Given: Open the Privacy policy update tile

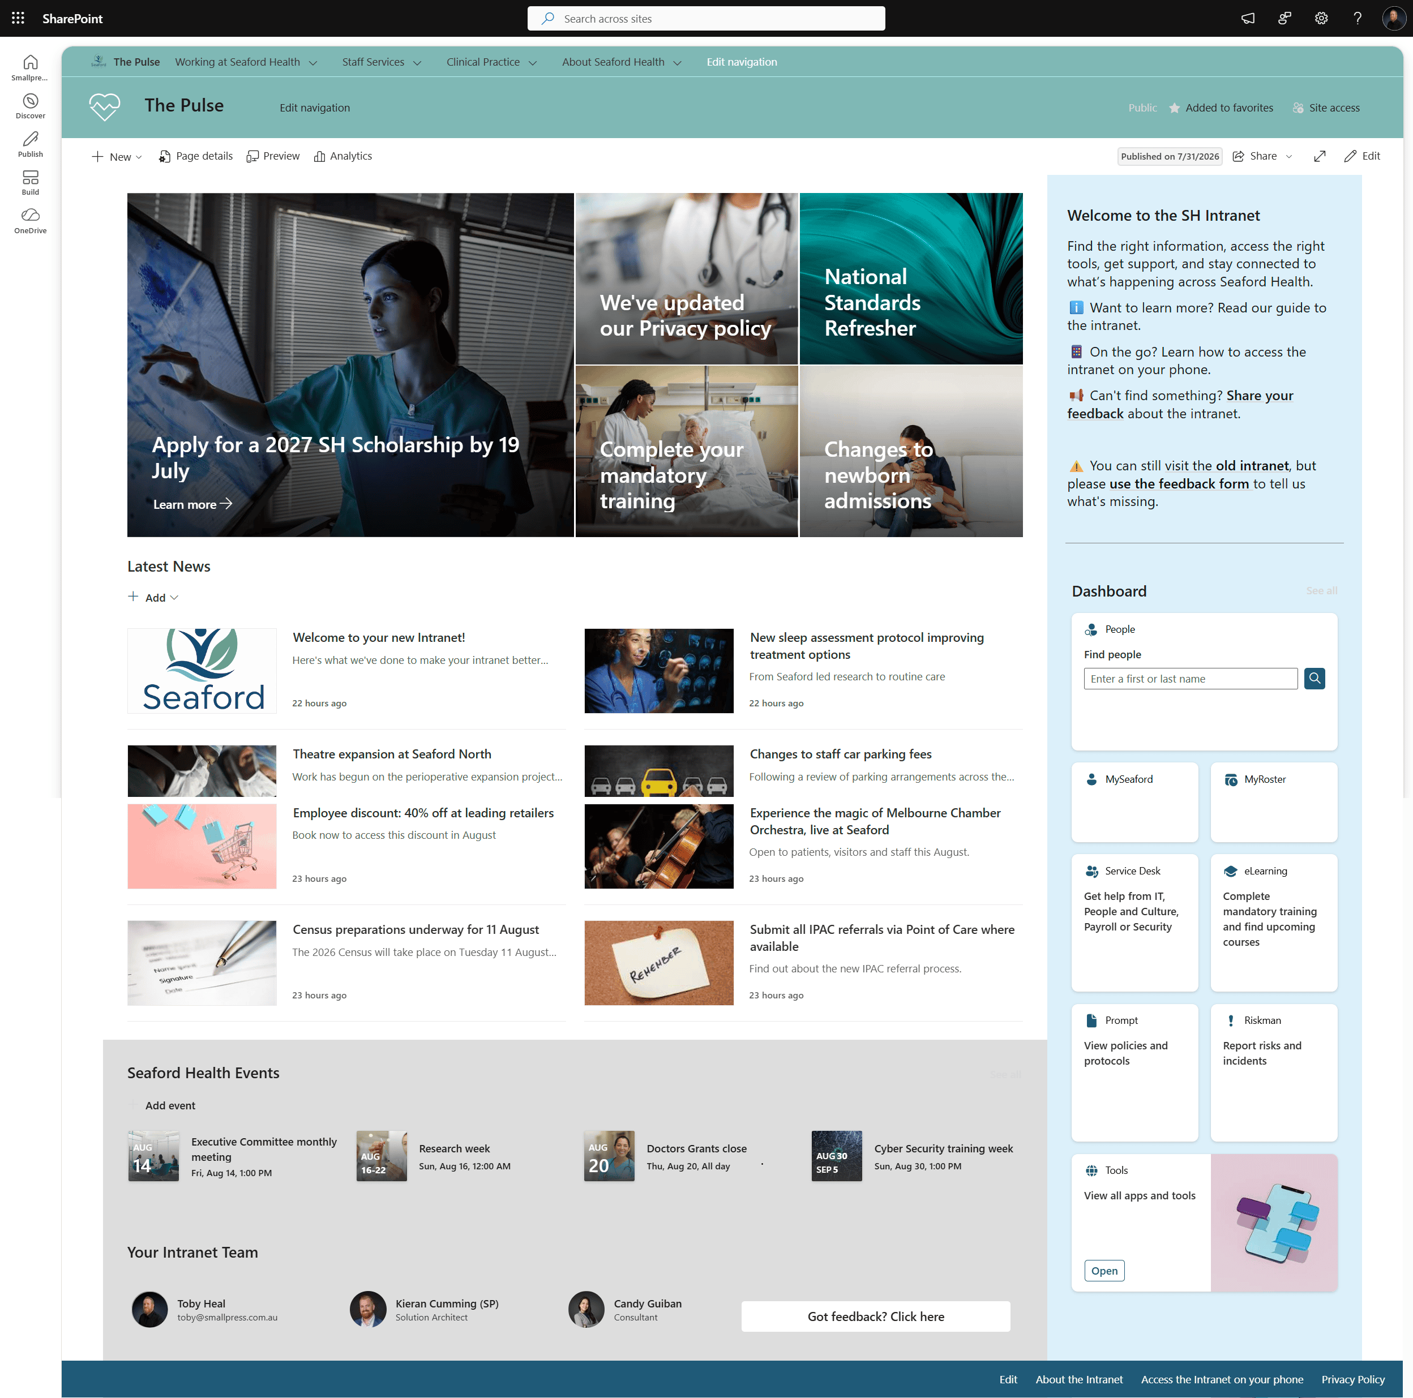Looking at the screenshot, I should point(686,278).
